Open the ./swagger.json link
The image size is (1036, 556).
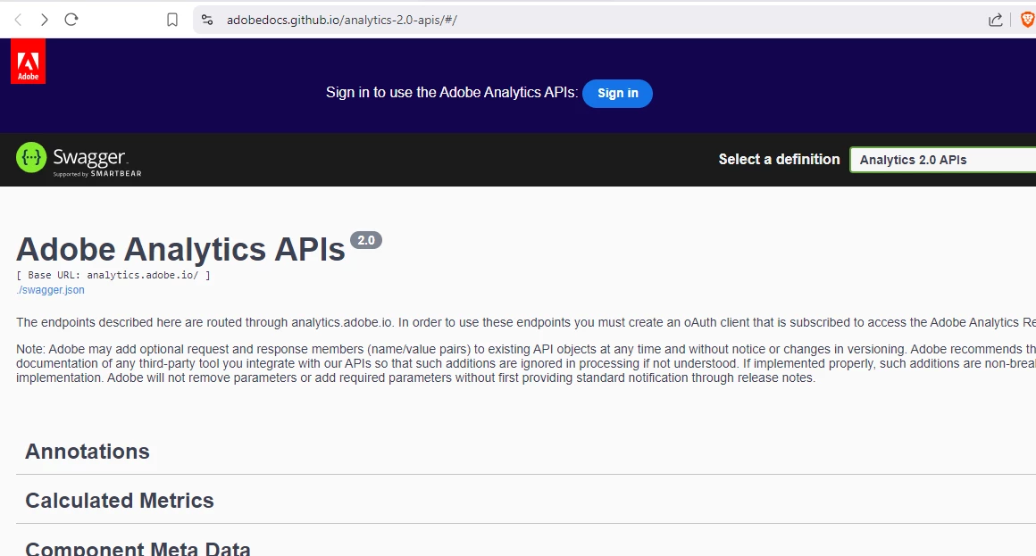click(x=50, y=290)
